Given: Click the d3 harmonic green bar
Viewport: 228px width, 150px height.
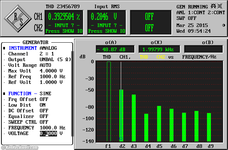Looking at the screenshot, I should point(134,118).
